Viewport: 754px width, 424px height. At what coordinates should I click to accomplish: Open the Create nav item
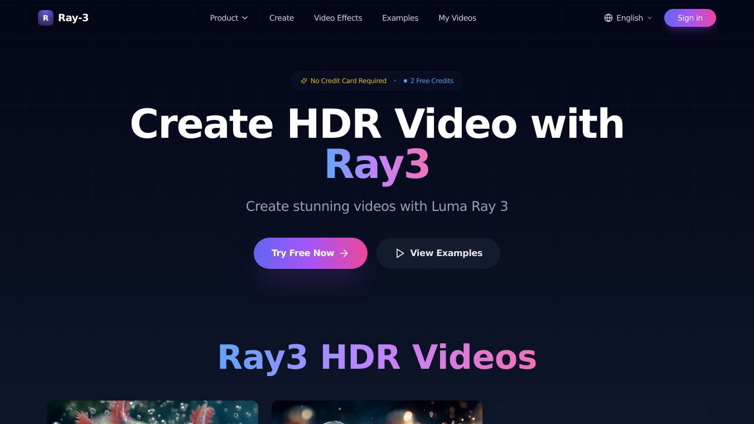(x=282, y=18)
